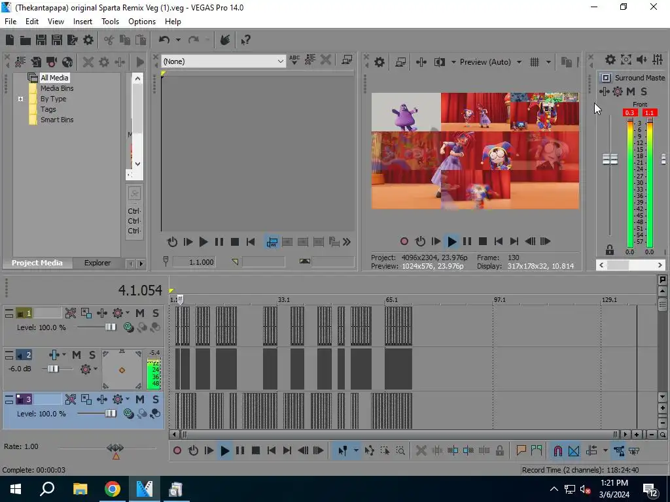Click the Zoom Edit Tool magnifier
The width and height of the screenshot is (670, 502).
point(400,451)
